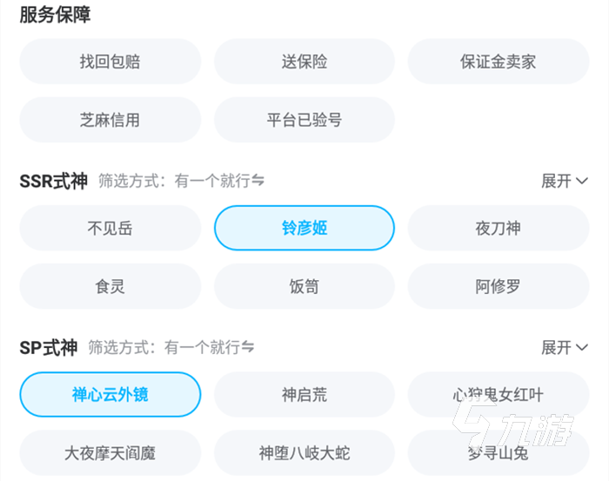Screen dimensions: 609x481
Task: Switch SP式神 filter mode swap icon
Action: [248, 348]
